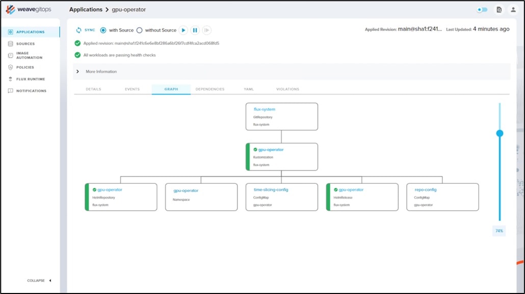Switch to the Details tab
The width and height of the screenshot is (525, 294).
(93, 89)
